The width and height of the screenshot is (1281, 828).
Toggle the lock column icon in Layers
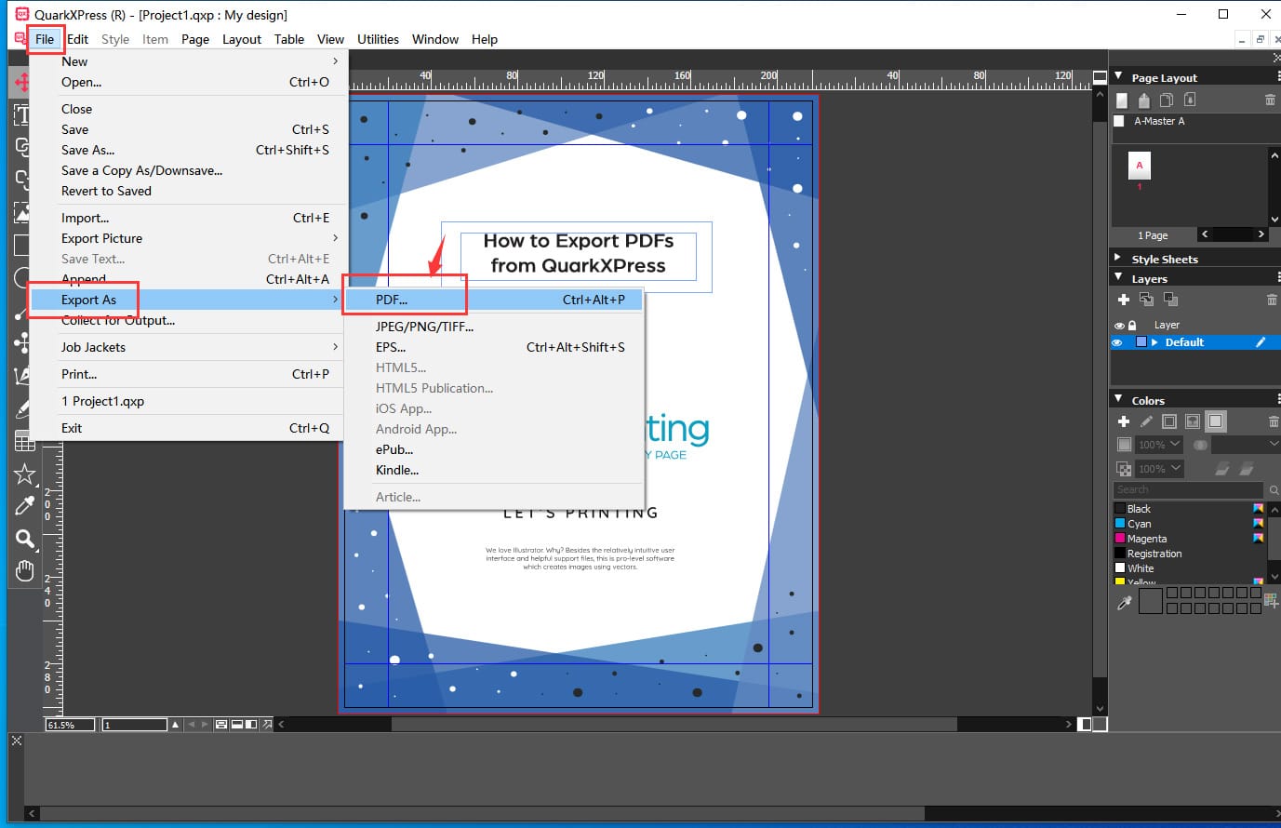click(1132, 326)
